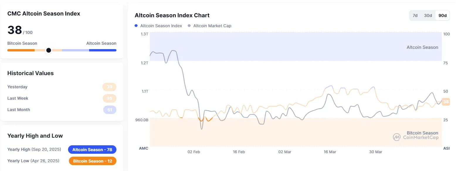
Task: Click the 30 Mar date axis marker
Action: pos(376,152)
